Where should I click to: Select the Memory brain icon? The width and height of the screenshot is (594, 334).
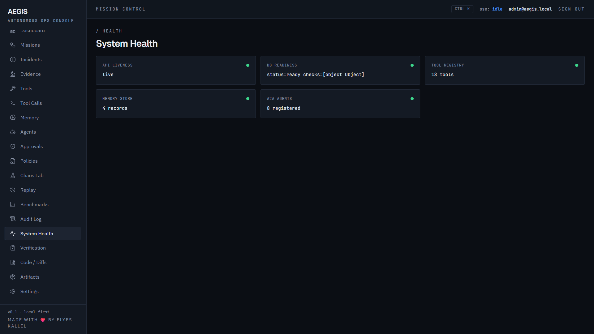pos(13,118)
